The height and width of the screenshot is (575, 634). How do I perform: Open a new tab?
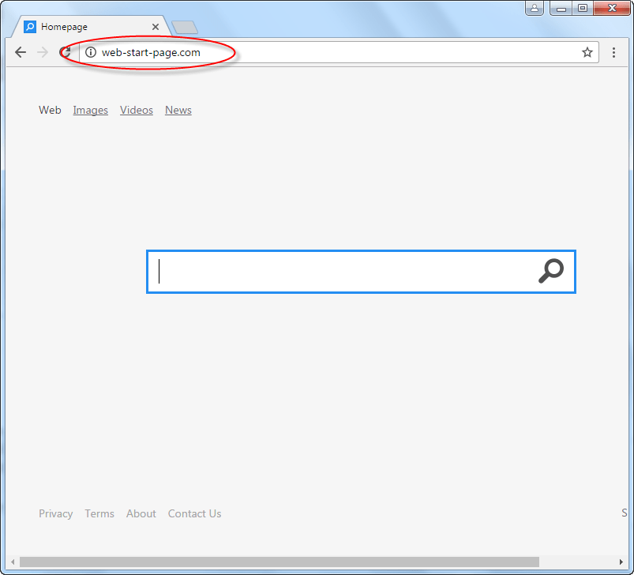coord(184,28)
